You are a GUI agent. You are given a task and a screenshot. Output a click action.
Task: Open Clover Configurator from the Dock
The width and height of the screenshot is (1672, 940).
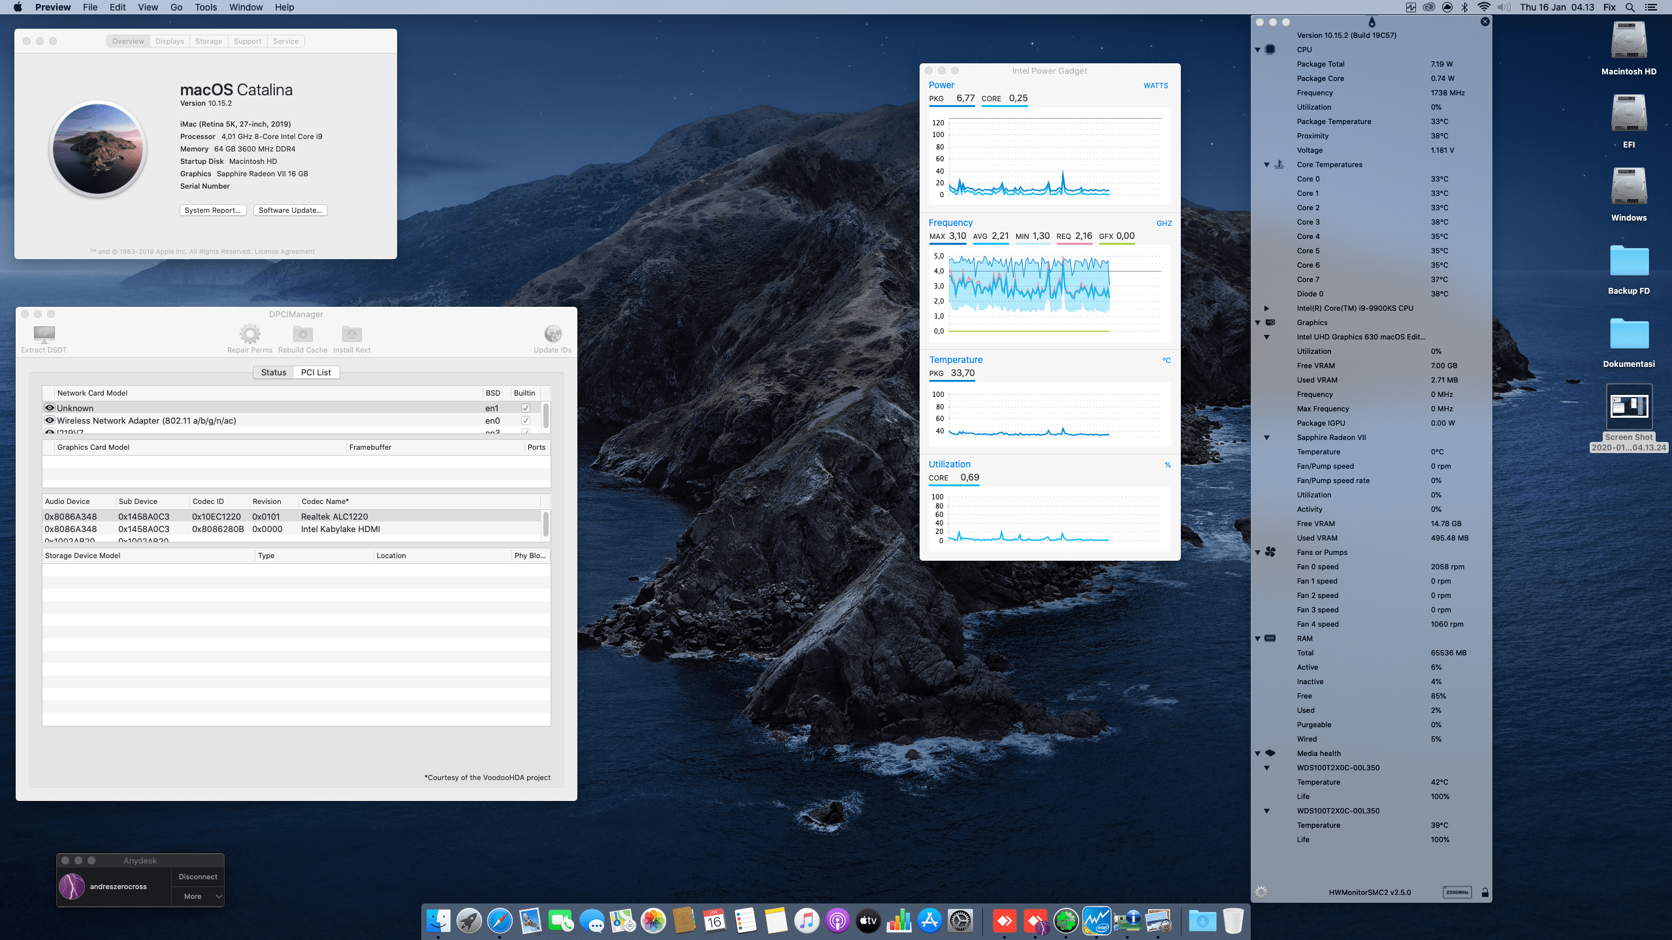pyautogui.click(x=1066, y=921)
